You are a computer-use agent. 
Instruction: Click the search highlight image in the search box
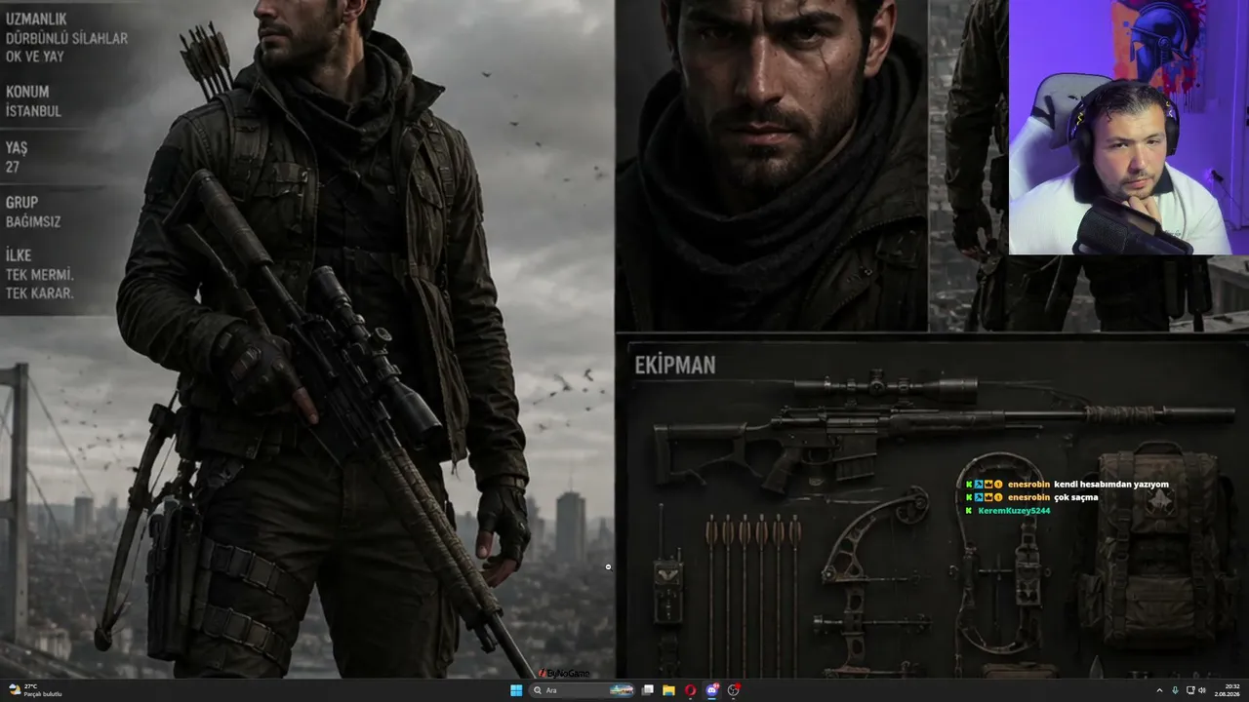[x=622, y=690]
